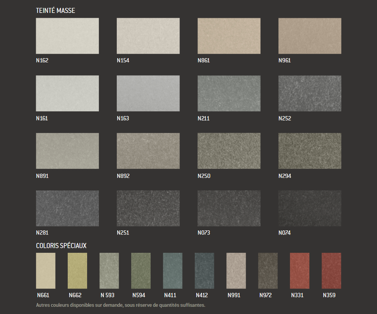Pick the N281 anthracite swatch
Screen dimensions: 377x314
click(x=67, y=208)
